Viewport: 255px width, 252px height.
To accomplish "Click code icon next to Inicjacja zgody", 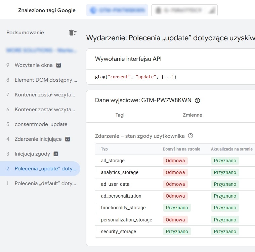I will coord(56,154).
